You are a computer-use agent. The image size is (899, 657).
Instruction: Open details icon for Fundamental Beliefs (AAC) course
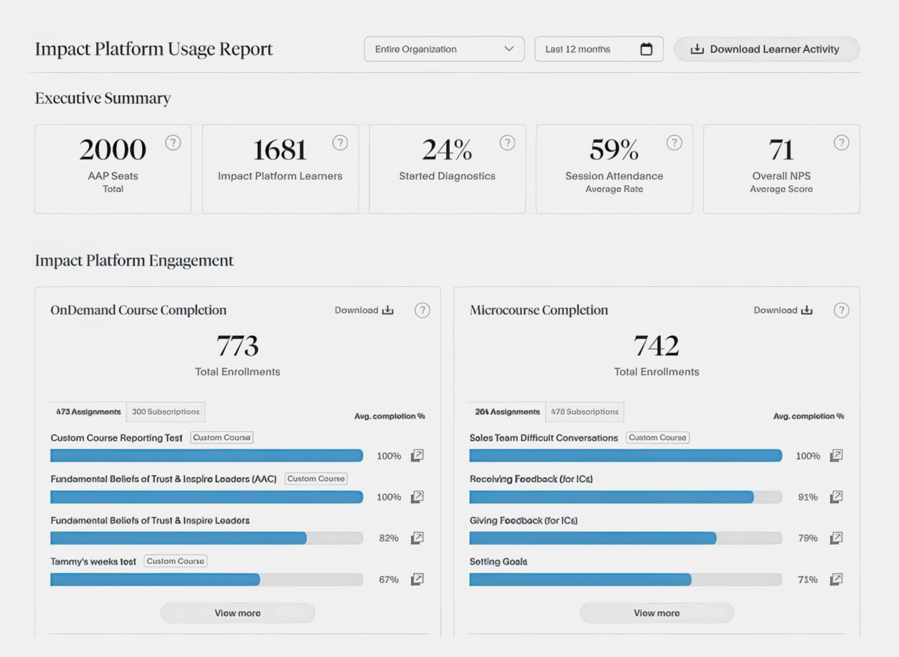tap(417, 496)
